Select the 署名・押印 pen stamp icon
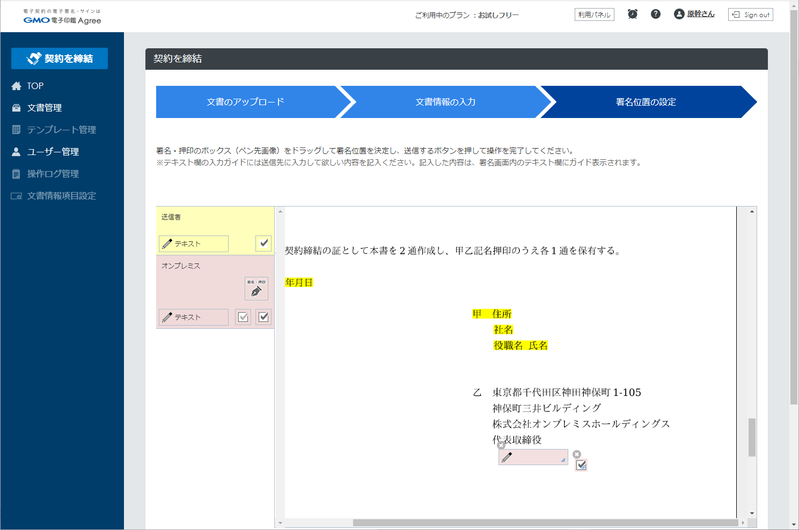This screenshot has height=530, width=799. coord(256,289)
